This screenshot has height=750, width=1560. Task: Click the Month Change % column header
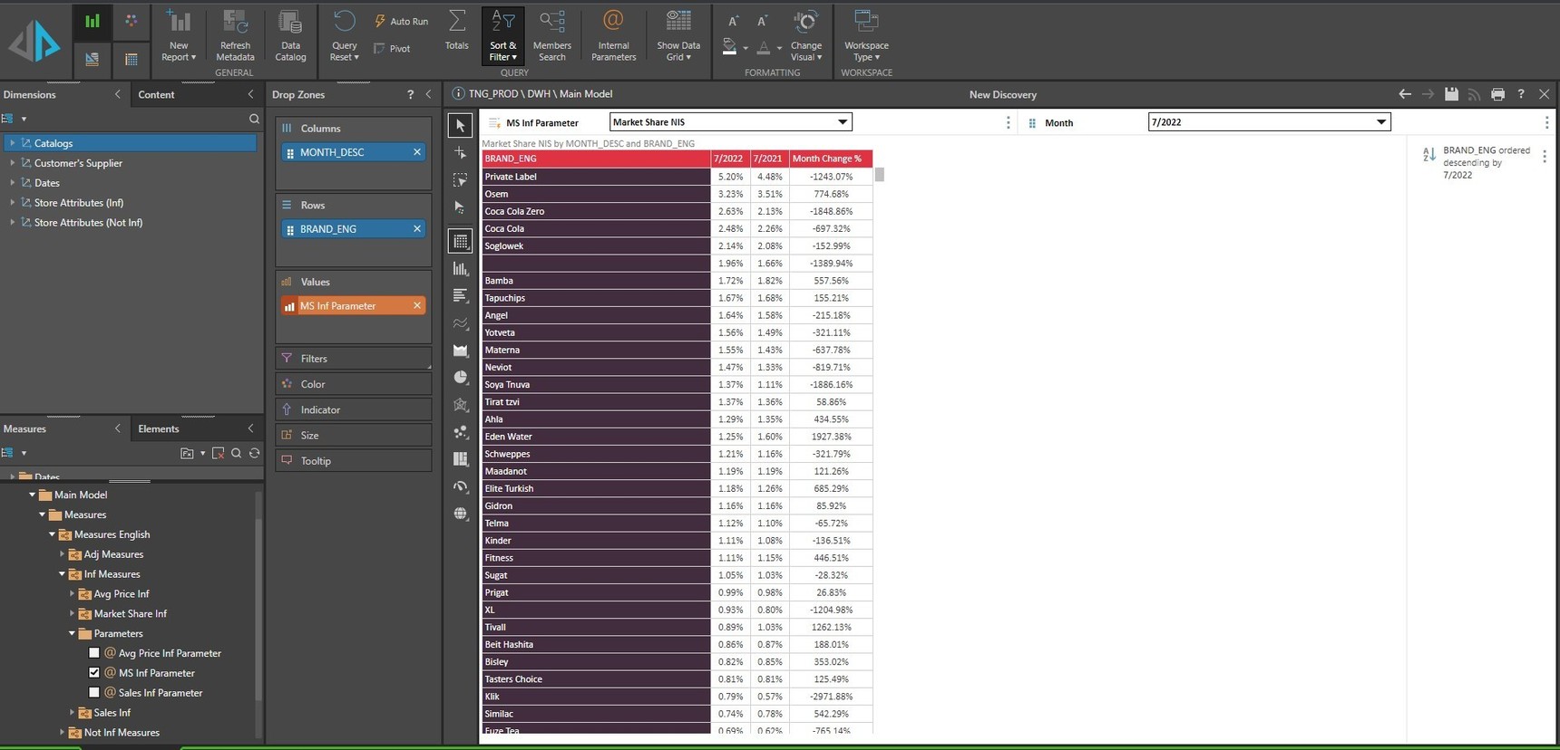tap(831, 159)
